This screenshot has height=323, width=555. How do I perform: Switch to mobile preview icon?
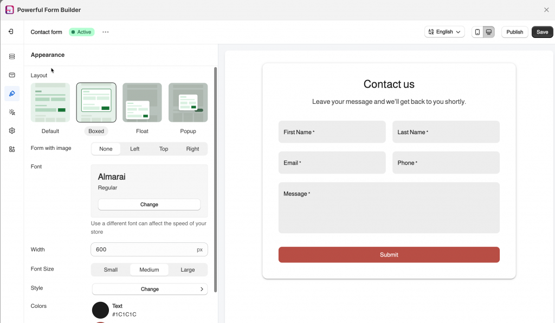click(x=477, y=32)
